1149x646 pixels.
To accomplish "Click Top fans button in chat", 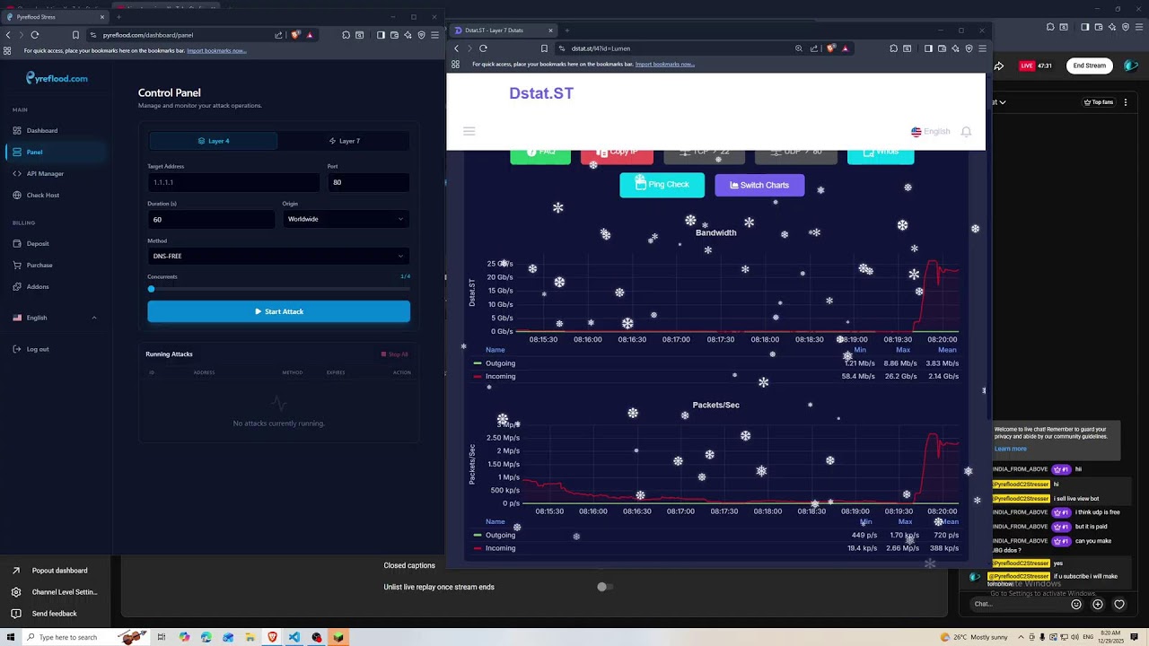I will pyautogui.click(x=1098, y=102).
